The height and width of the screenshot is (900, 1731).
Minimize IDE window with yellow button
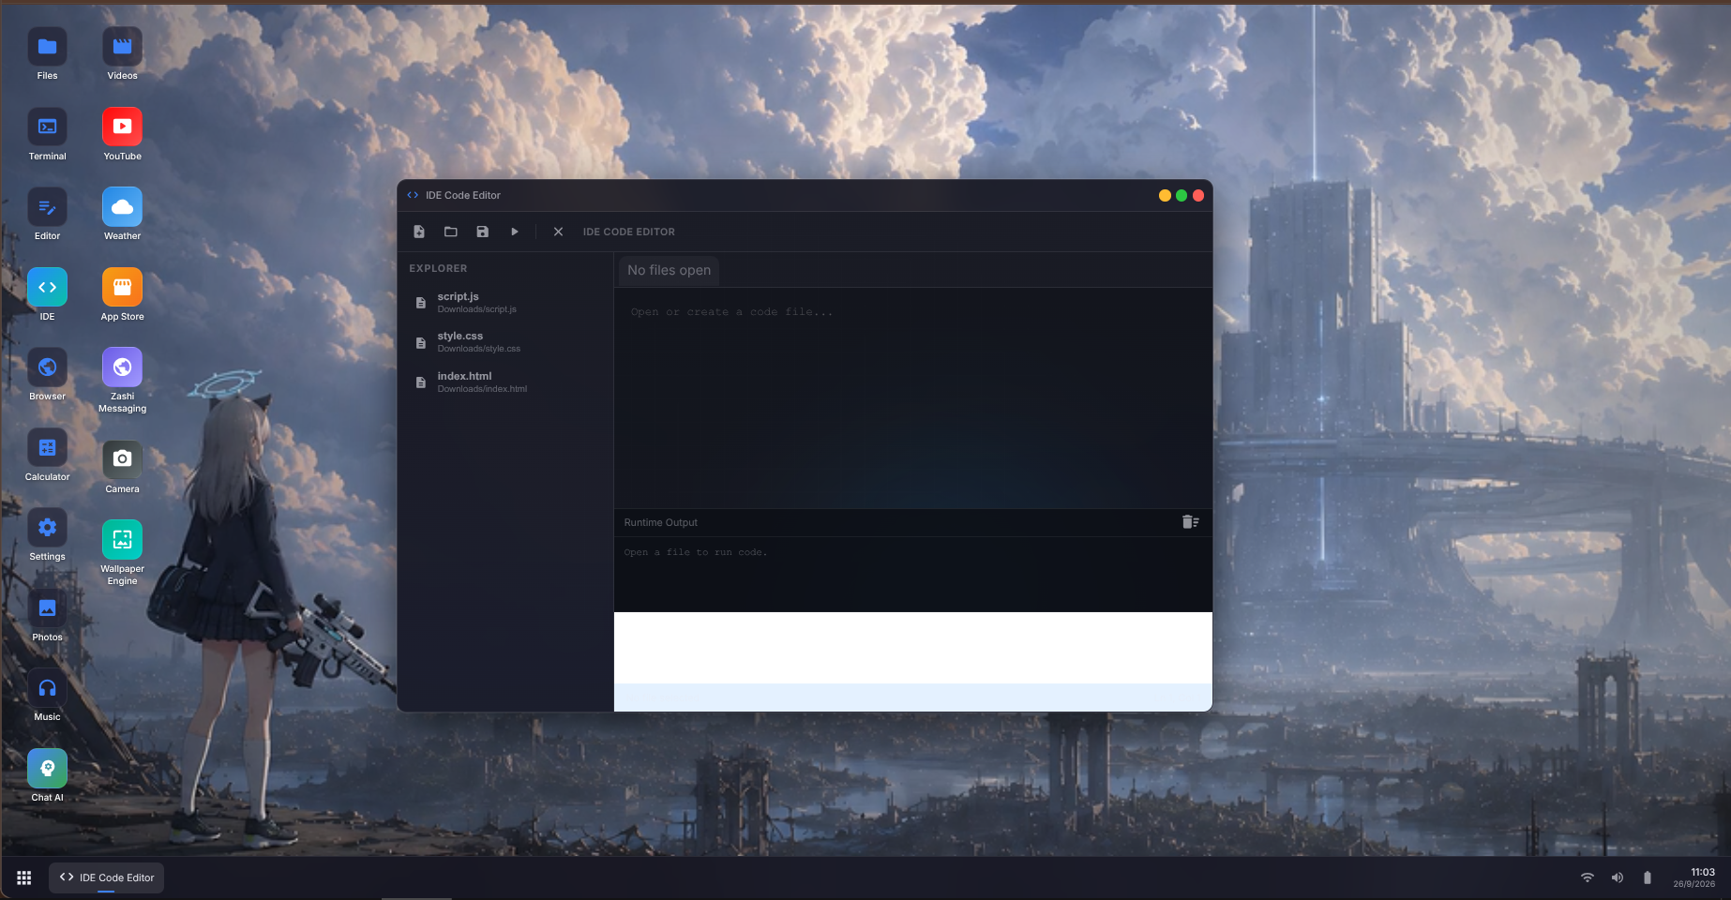(1165, 195)
